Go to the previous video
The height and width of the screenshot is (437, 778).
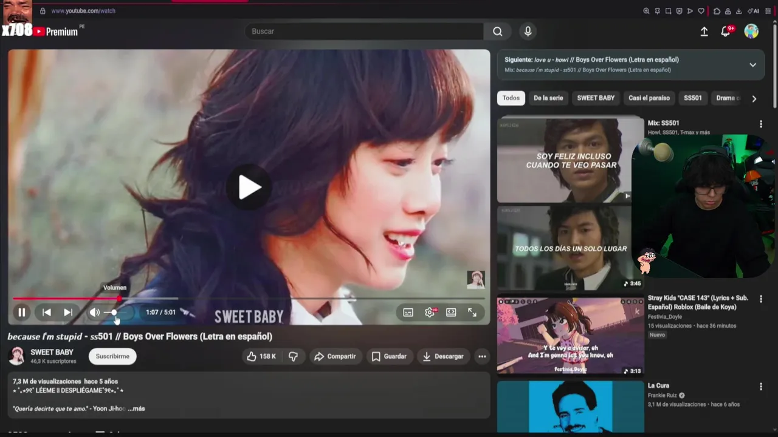47,313
